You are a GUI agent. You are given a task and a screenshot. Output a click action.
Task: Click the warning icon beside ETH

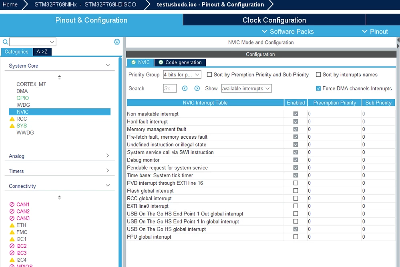pyautogui.click(x=12, y=225)
